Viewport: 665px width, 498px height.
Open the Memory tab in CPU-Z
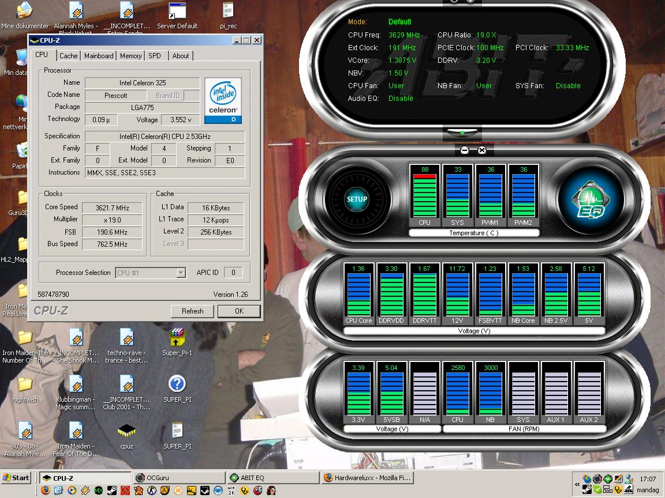[x=130, y=55]
